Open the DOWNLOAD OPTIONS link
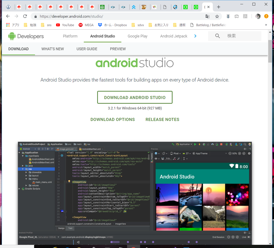The width and height of the screenshot is (274, 248). point(113,119)
